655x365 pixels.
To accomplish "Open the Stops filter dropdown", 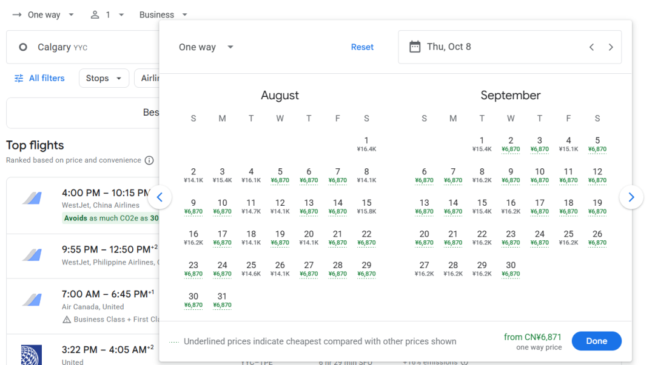I will pyautogui.click(x=104, y=79).
